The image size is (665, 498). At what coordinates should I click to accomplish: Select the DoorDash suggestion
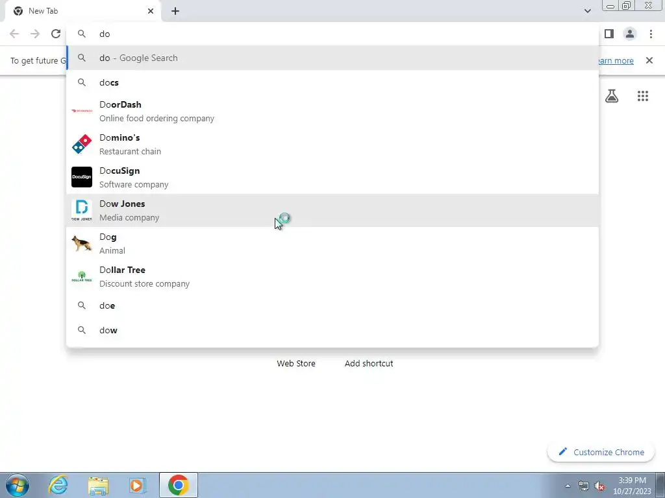[x=332, y=112]
